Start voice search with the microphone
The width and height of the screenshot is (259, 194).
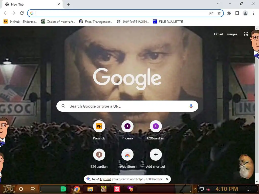(191, 106)
